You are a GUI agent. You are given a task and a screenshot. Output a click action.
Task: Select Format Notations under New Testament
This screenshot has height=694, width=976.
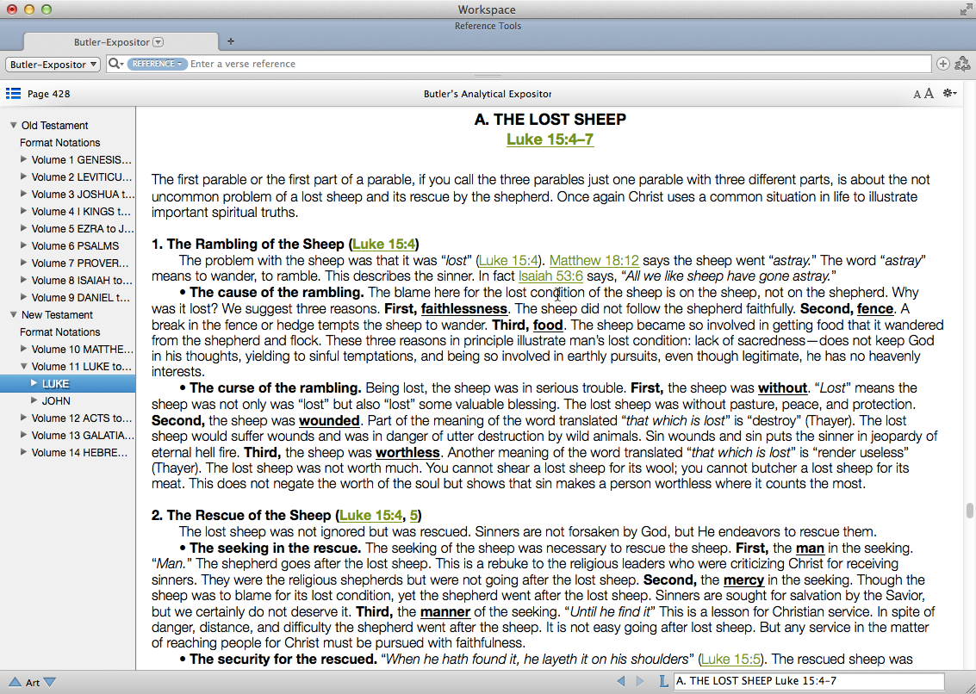click(x=59, y=332)
